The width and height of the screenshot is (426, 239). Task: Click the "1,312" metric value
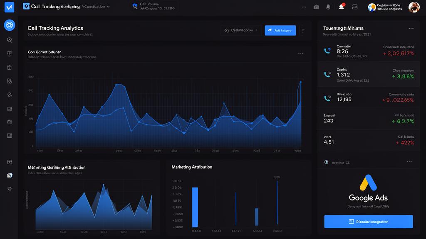pos(343,75)
